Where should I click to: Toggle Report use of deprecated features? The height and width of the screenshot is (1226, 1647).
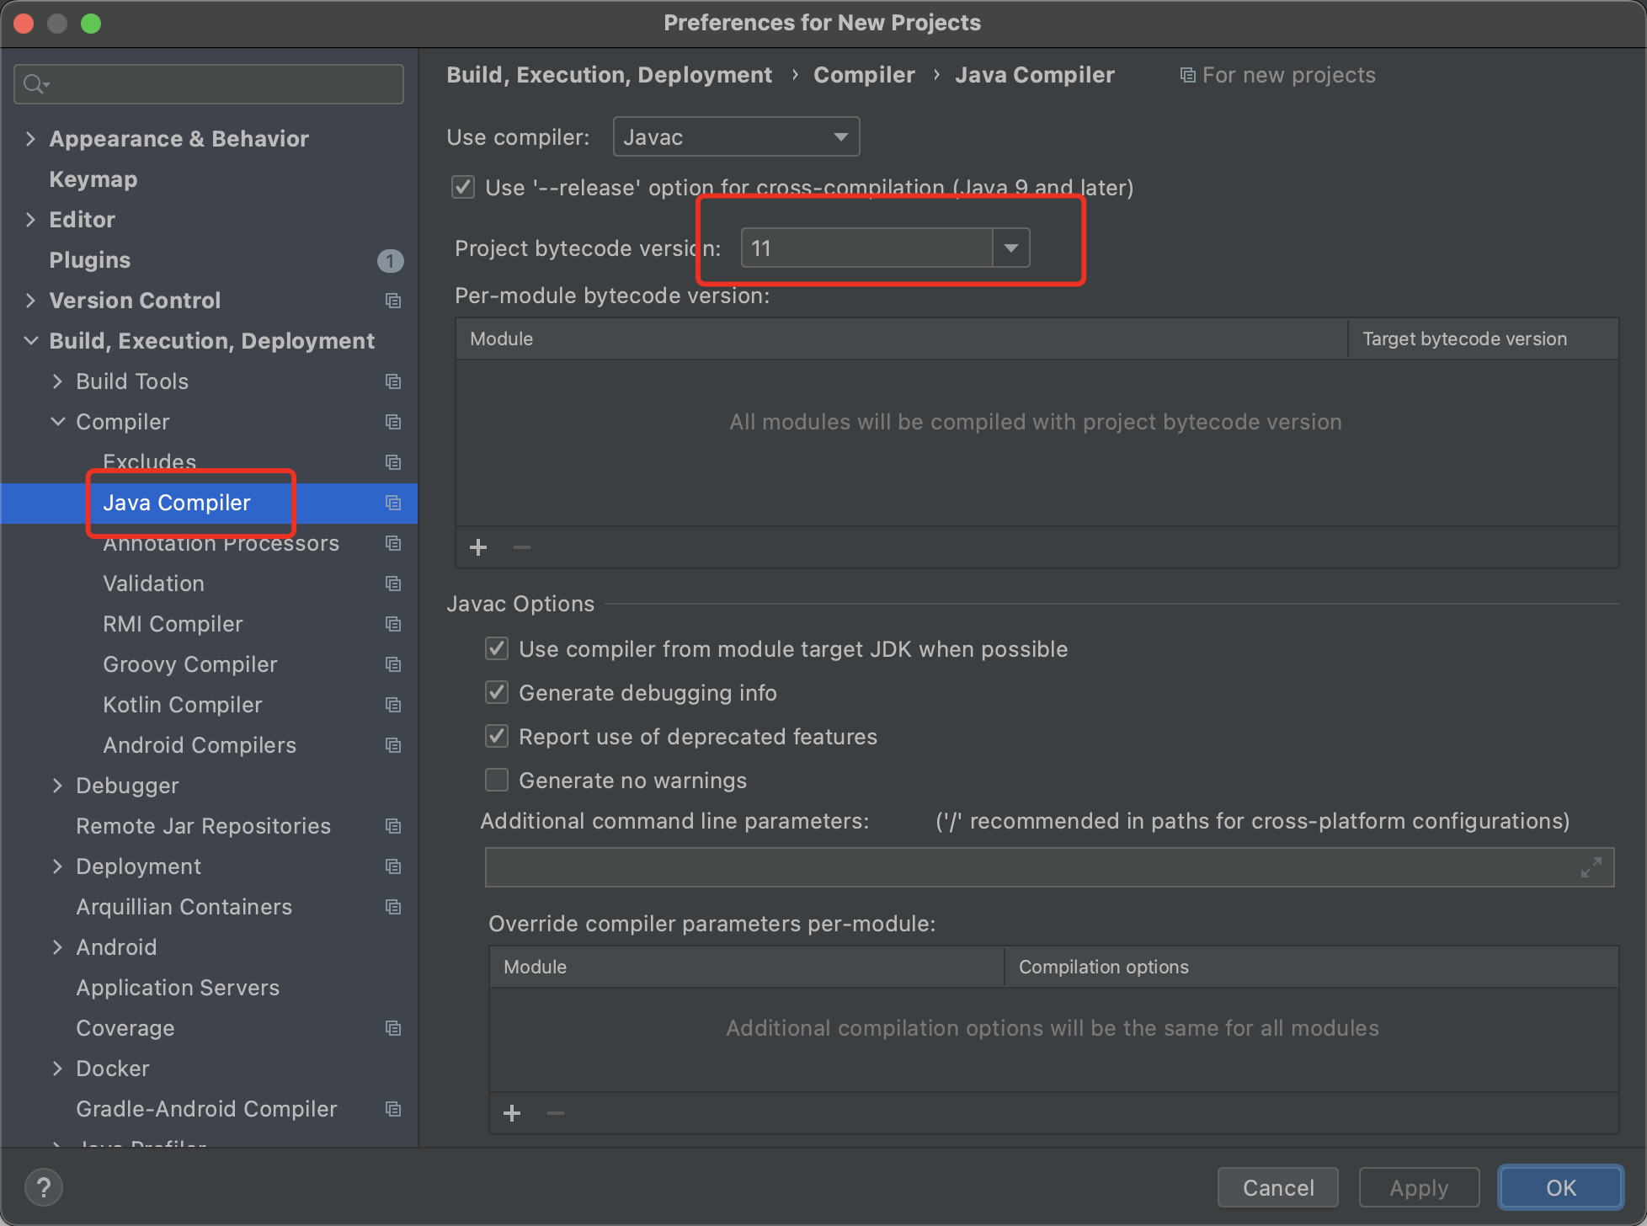tap(497, 737)
